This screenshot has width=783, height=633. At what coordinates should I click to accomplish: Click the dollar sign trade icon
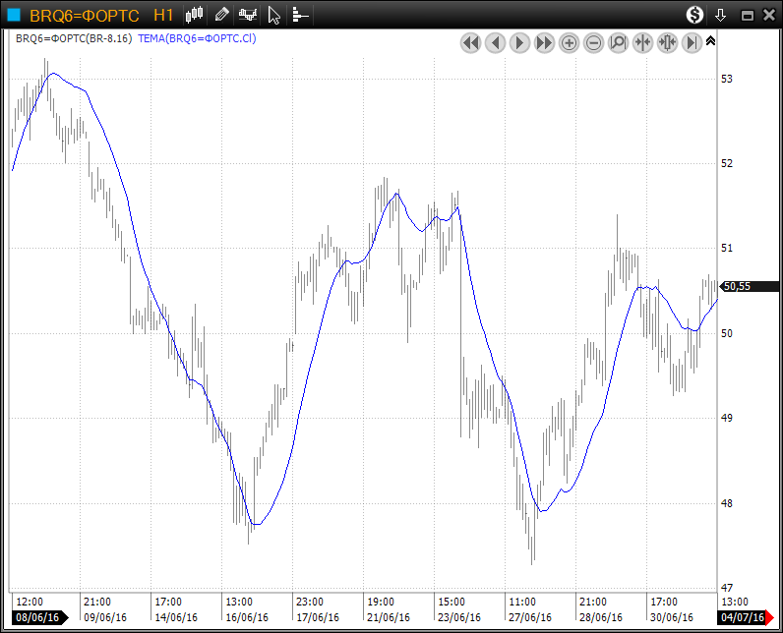coord(694,15)
